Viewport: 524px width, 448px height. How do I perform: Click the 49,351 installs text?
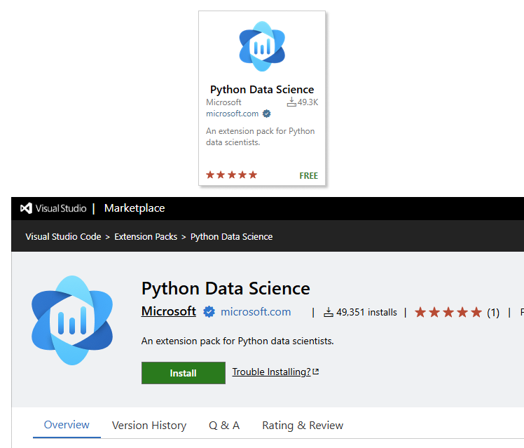[366, 312]
